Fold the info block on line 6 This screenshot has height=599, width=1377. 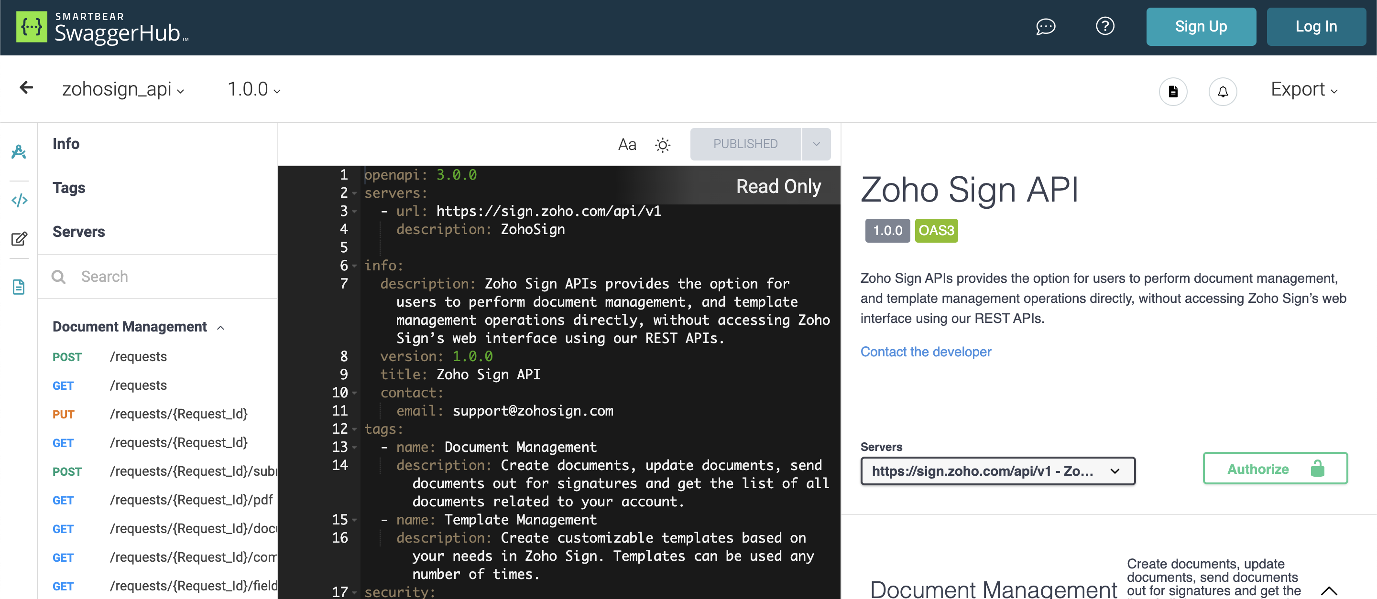tap(354, 266)
